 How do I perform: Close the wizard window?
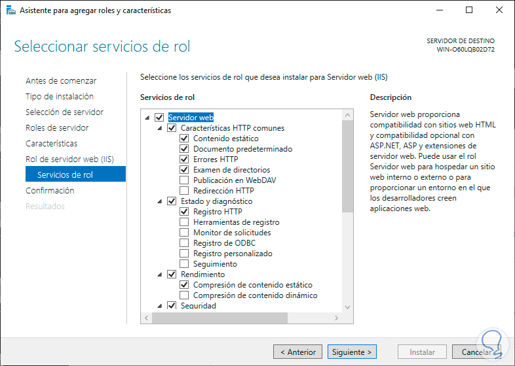499,10
